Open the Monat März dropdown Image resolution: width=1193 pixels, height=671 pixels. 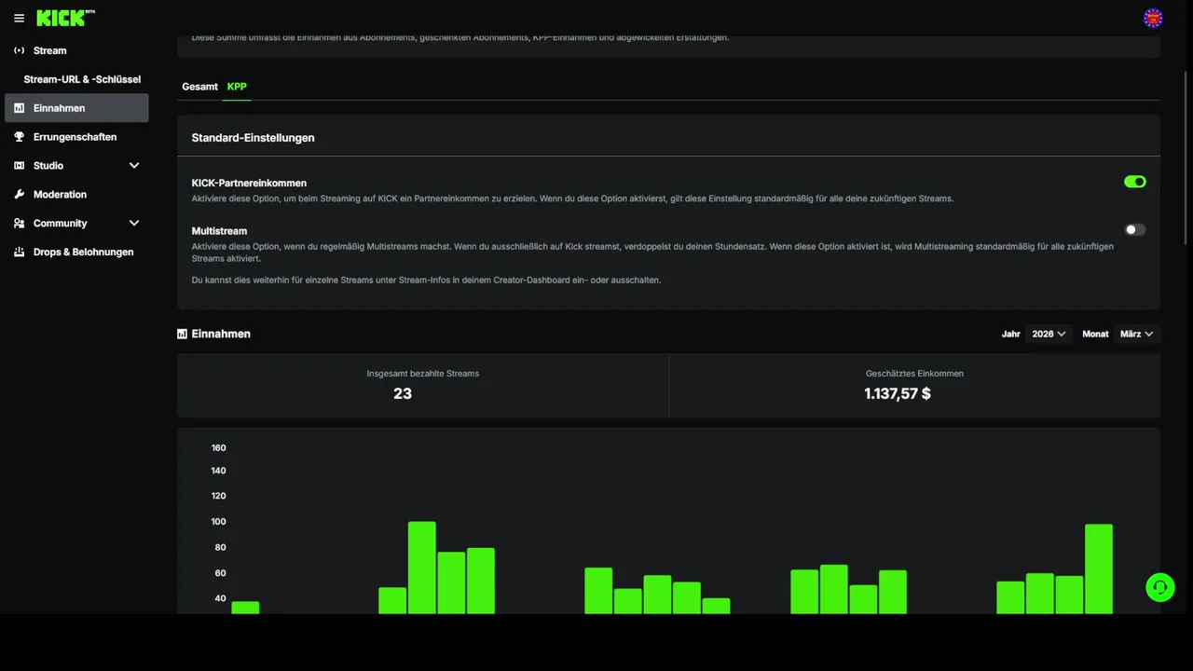coord(1137,334)
